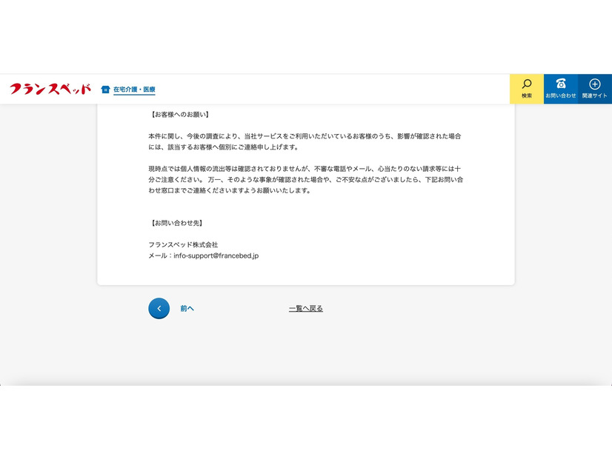Open the blue 関連サイト header button
This screenshot has width=612, height=459.
[x=593, y=89]
